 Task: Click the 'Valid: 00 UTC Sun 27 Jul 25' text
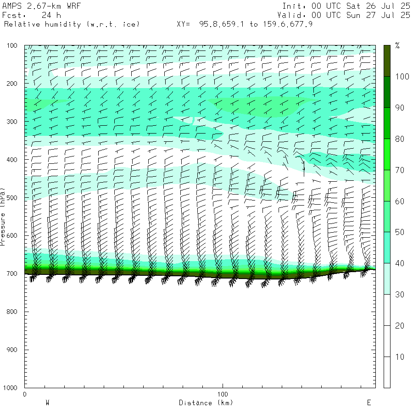click(x=344, y=15)
